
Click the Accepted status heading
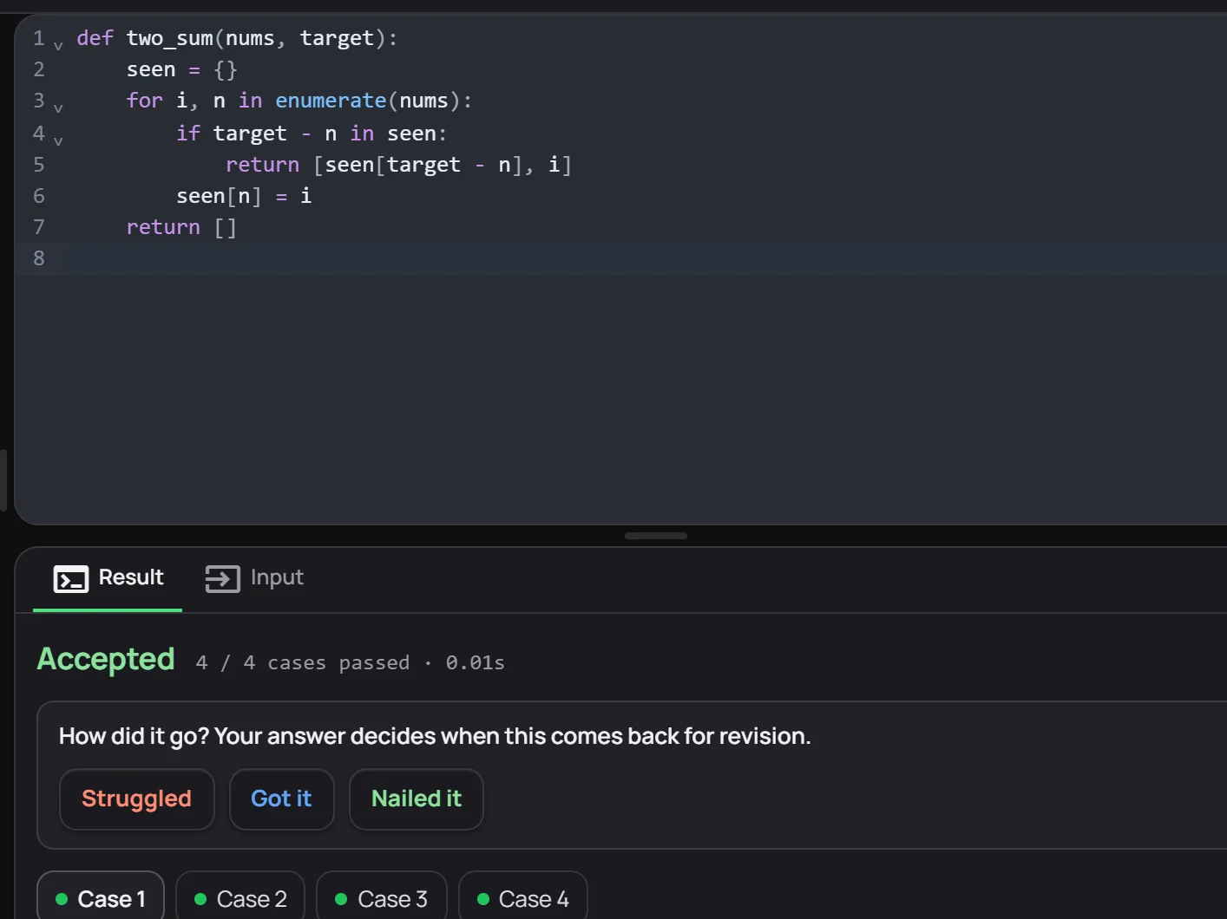[106, 660]
